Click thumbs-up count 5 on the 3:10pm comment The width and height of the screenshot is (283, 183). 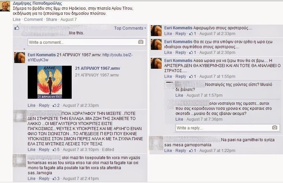point(56,150)
